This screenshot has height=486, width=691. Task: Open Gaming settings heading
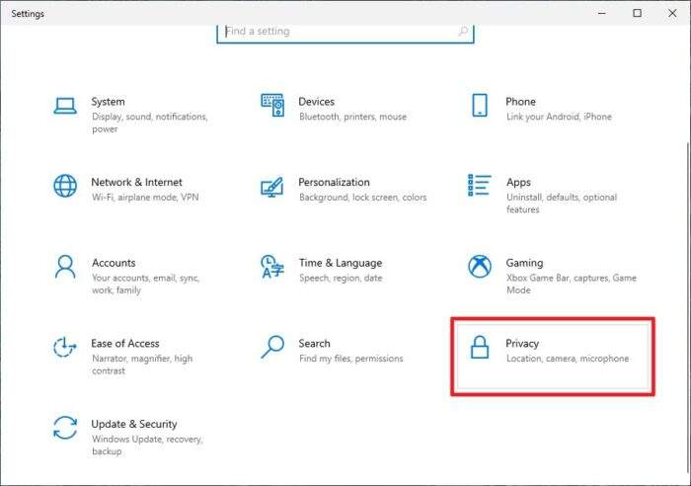pos(524,263)
